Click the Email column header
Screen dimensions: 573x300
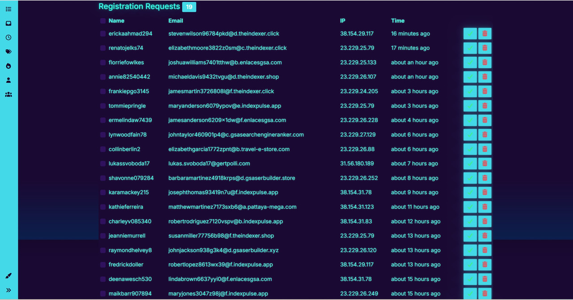point(175,21)
